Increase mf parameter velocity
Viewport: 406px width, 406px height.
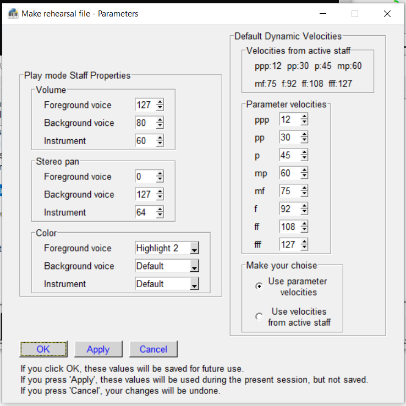pos(305,188)
